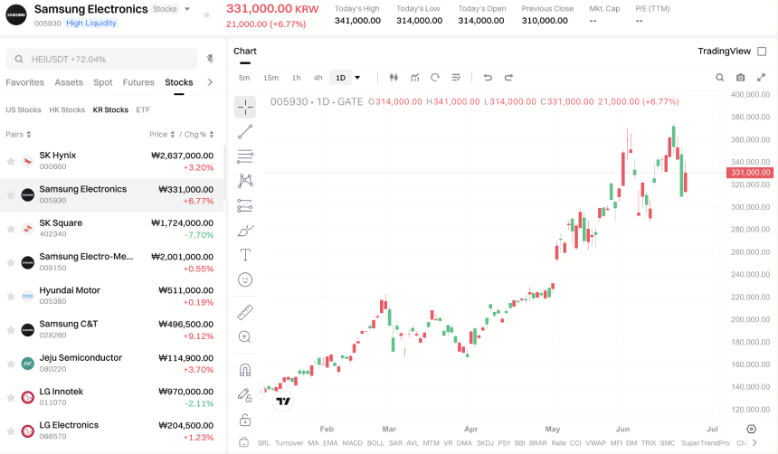Star the Jeju Semiconductor pair
The height and width of the screenshot is (454, 778).
(11, 364)
